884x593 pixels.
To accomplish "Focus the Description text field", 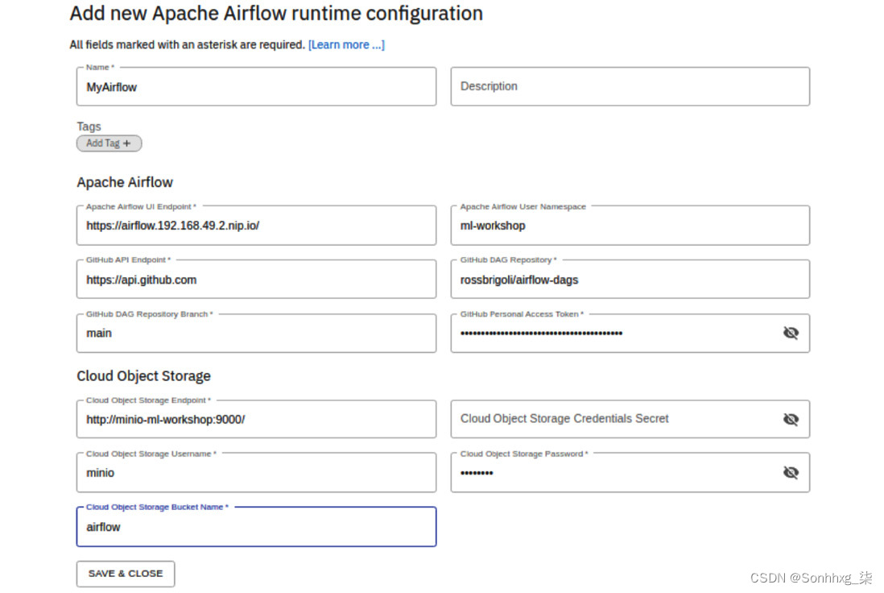I will click(x=630, y=87).
